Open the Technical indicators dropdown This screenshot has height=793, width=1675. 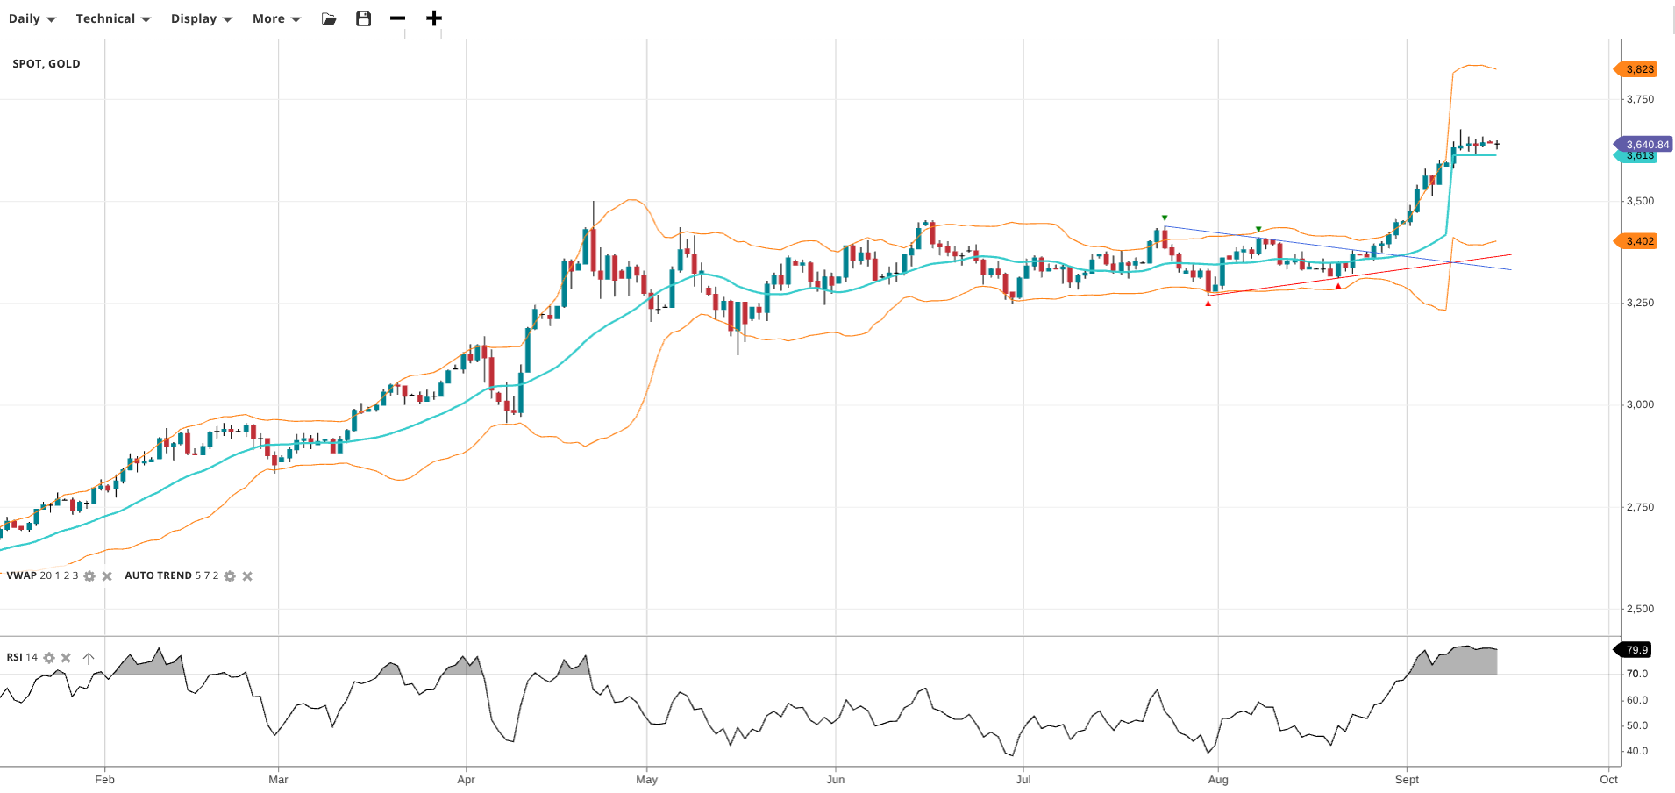pos(112,18)
